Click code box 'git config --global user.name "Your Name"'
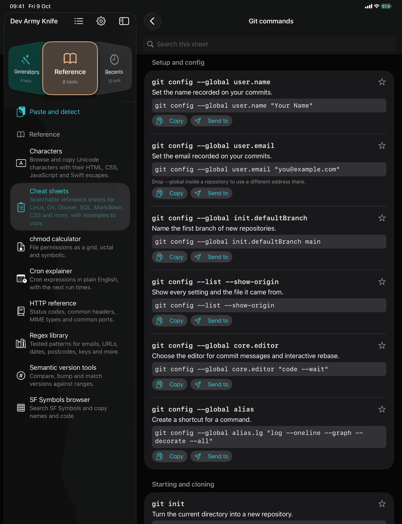This screenshot has height=524, width=402. coord(269,106)
